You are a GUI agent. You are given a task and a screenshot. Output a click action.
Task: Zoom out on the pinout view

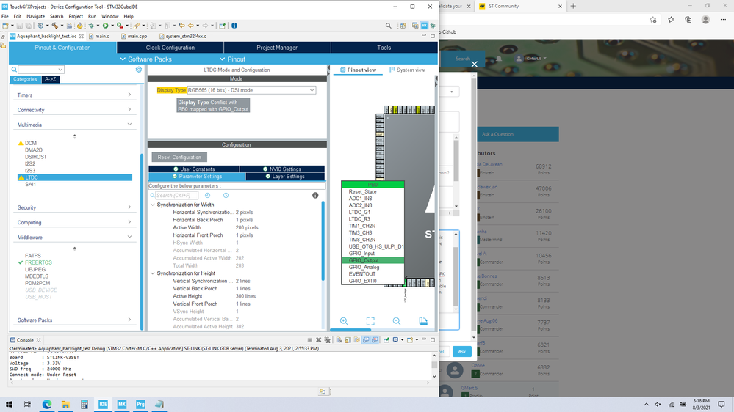click(397, 321)
